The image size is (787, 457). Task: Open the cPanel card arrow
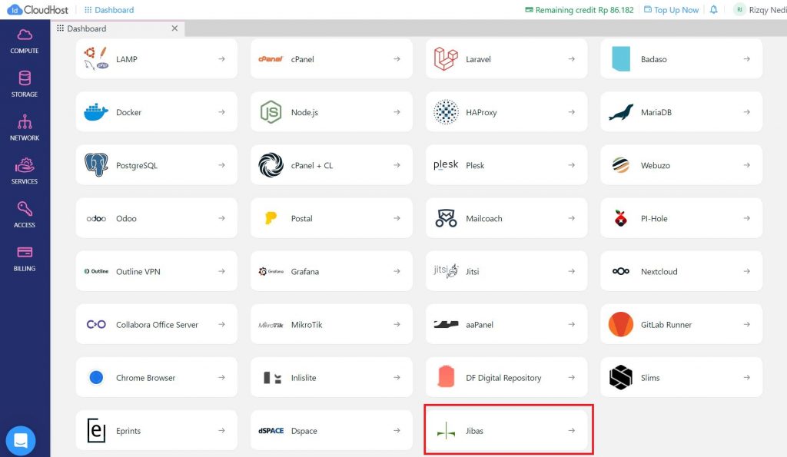click(x=397, y=58)
